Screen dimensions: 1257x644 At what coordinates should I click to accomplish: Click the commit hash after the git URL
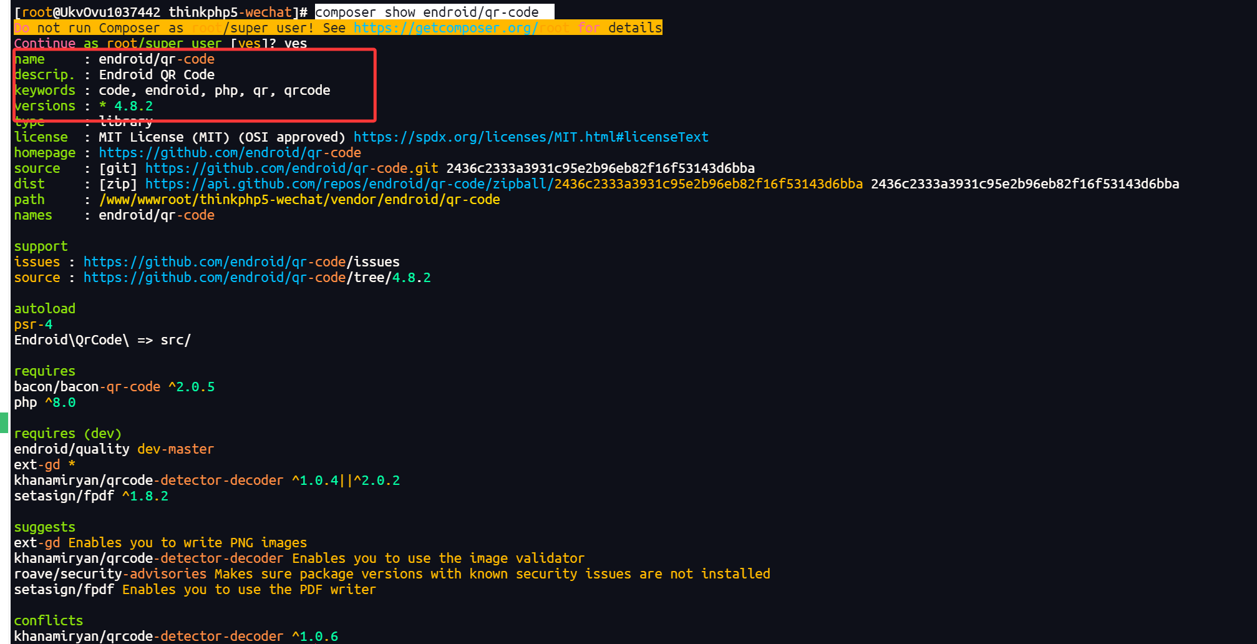click(x=600, y=168)
